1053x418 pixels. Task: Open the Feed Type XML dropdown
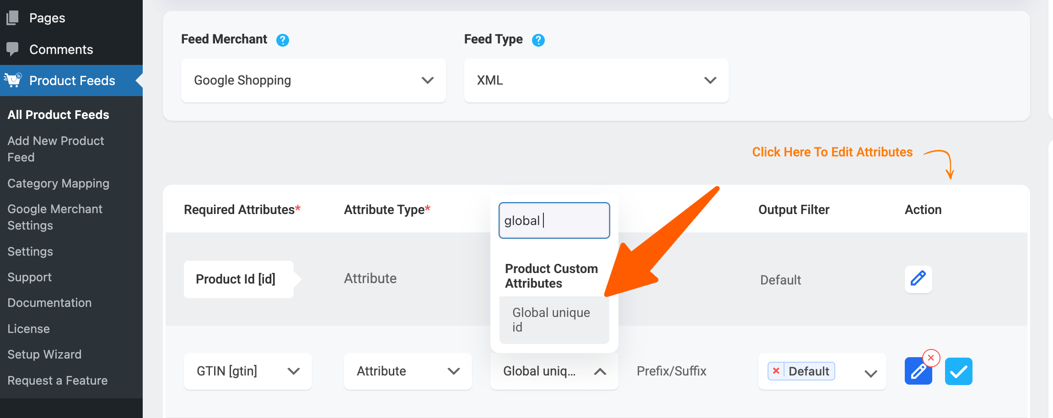[596, 80]
